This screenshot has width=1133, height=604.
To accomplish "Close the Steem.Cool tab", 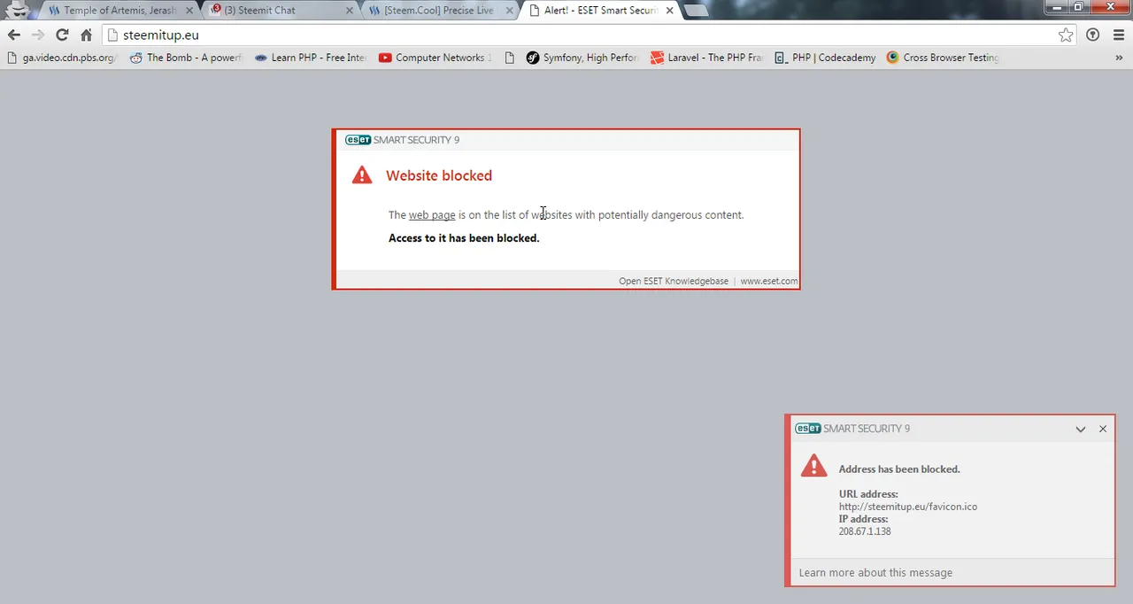I will click(509, 11).
